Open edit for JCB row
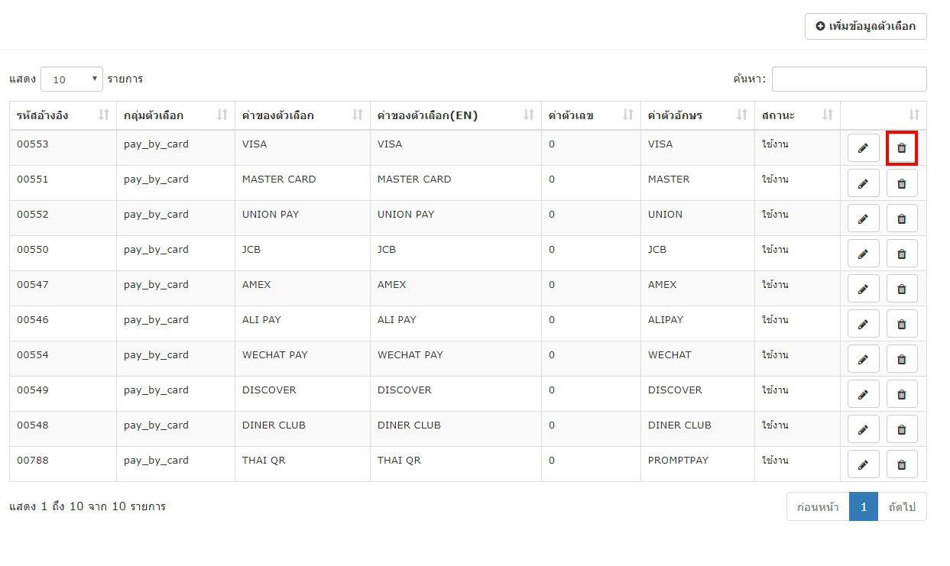This screenshot has height=566, width=950. (864, 254)
